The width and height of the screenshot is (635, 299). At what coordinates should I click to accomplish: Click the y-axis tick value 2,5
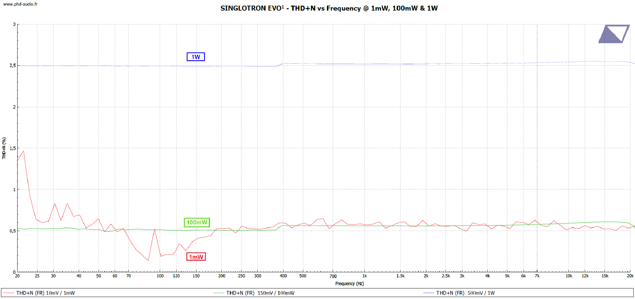(13, 66)
